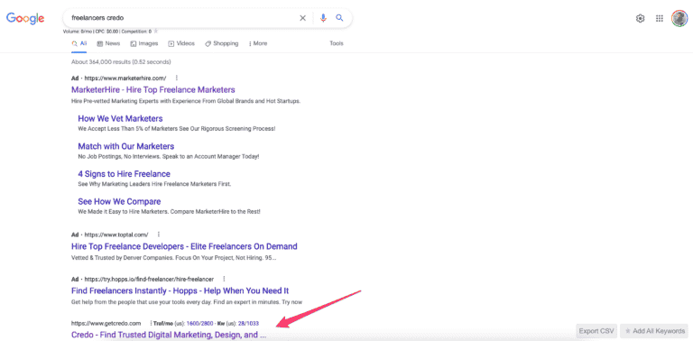Open 'Hire Top Freelance Developers' Toptal ad
This screenshot has width=693, height=341.
[184, 246]
